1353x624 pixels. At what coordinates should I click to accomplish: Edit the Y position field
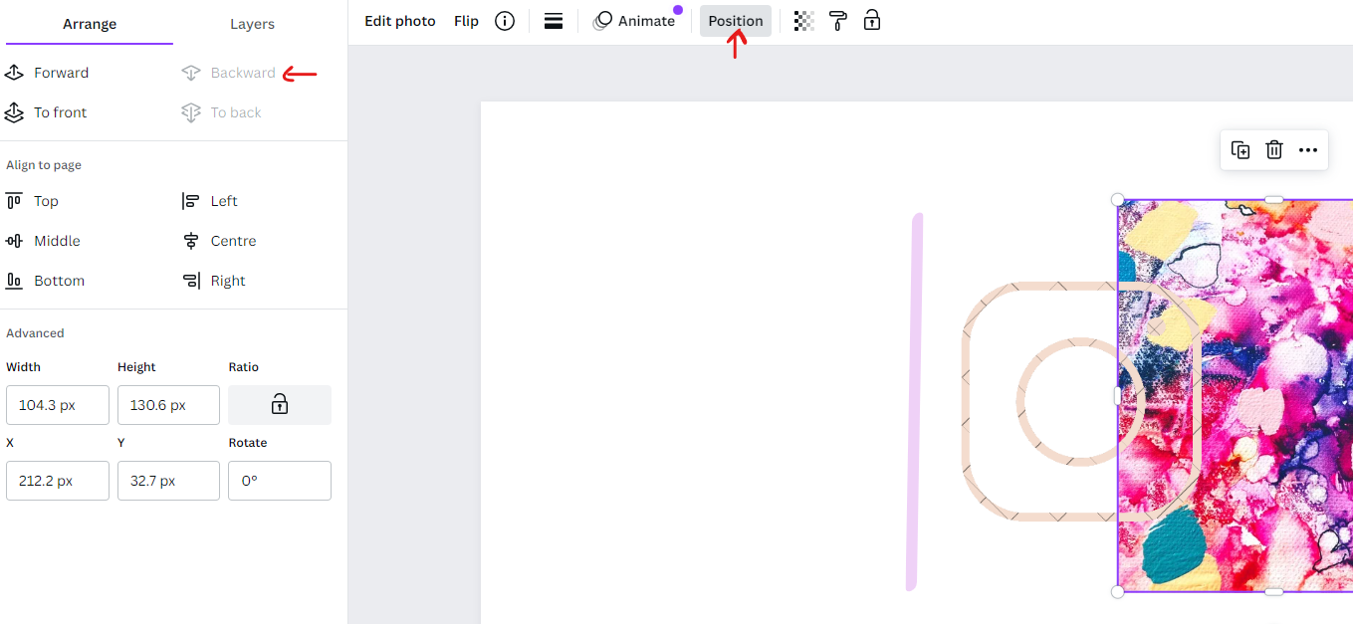click(x=168, y=481)
